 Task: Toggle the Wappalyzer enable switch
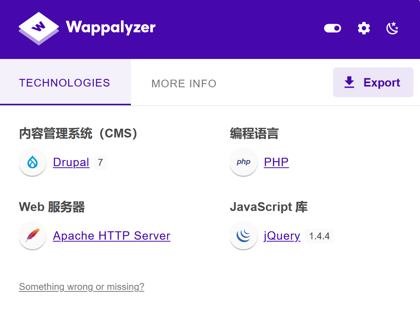tap(332, 28)
